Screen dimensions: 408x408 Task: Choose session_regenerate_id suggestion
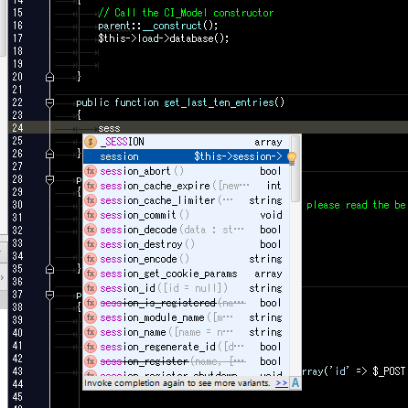(186, 347)
